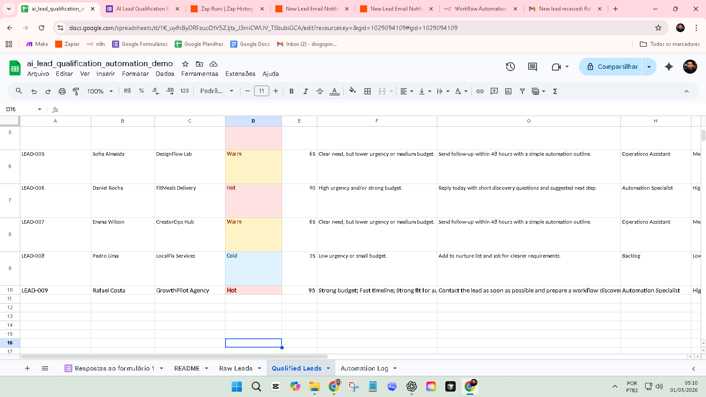Open the dropdown arrow next to Compartilhar
This screenshot has width=706, height=397.
point(649,67)
